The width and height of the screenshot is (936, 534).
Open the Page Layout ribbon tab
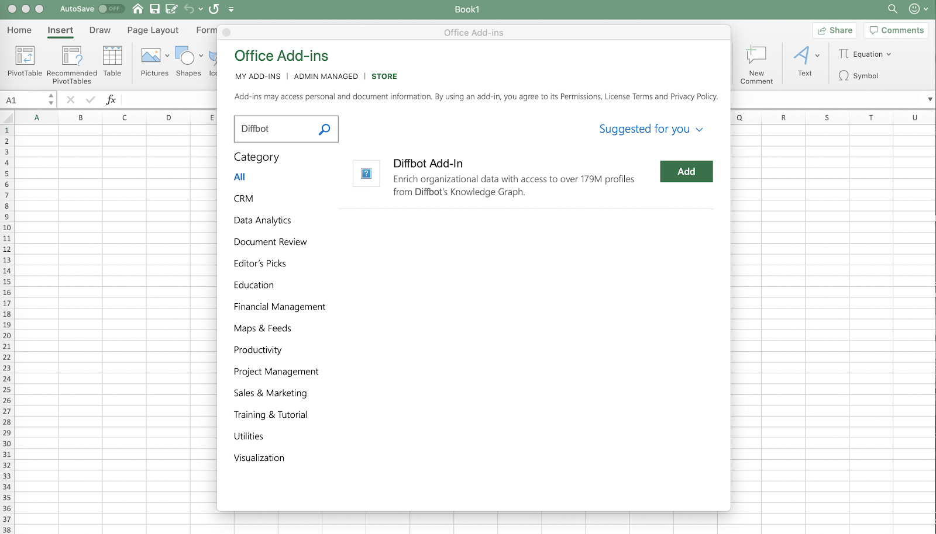pos(153,30)
